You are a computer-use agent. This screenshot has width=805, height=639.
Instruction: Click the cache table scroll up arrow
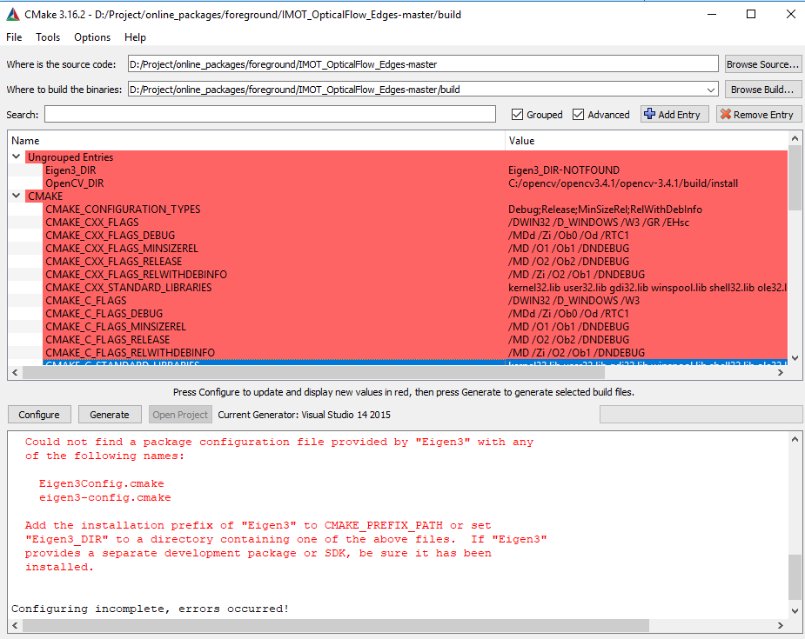click(795, 138)
